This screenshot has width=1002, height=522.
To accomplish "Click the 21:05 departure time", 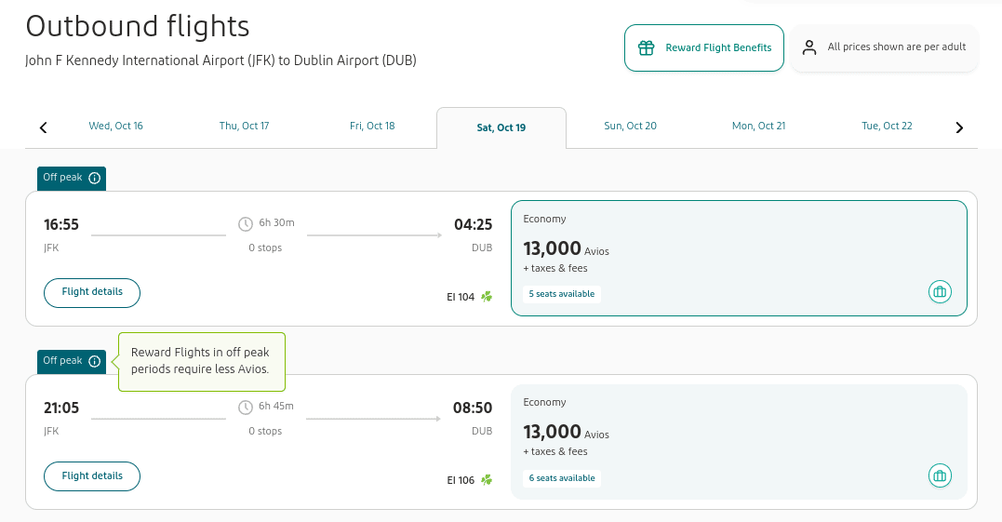I will click(x=61, y=408).
